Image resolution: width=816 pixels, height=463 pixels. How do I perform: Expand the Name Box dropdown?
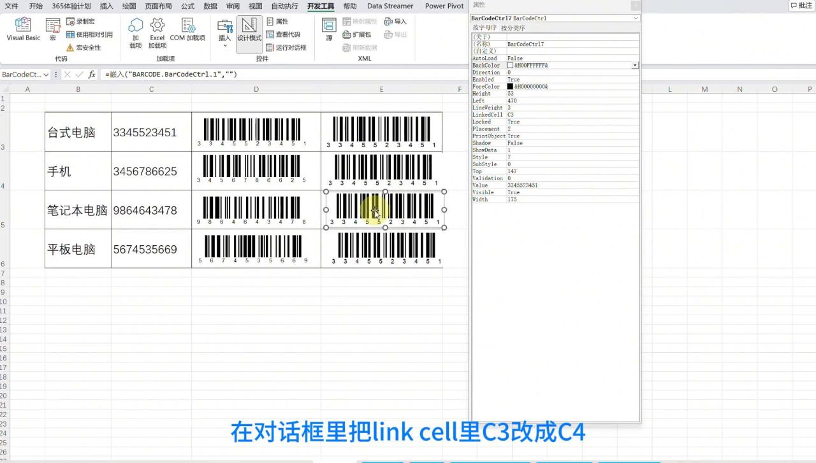pos(46,75)
